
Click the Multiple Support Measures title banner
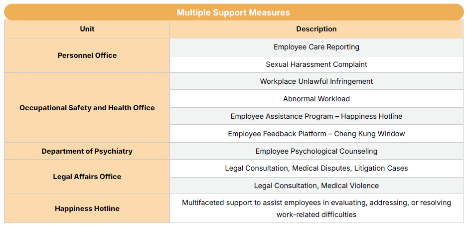pyautogui.click(x=233, y=12)
